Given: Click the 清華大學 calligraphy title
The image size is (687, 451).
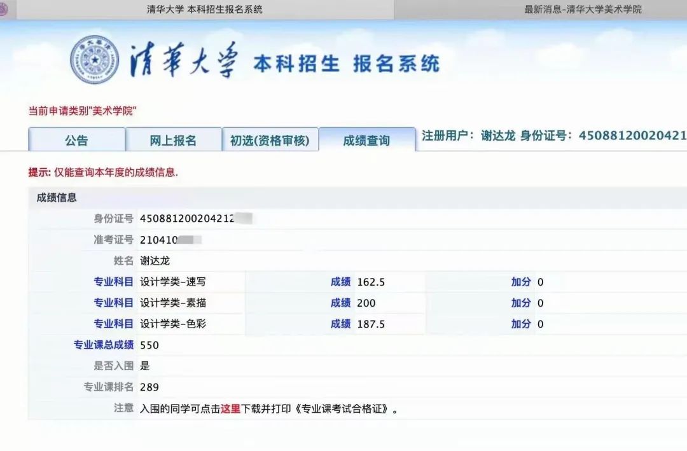Looking at the screenshot, I should tap(184, 60).
